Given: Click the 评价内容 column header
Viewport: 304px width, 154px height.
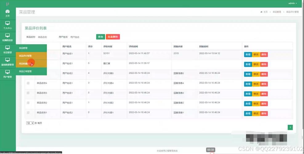Looking at the screenshot, I should (x=108, y=47).
